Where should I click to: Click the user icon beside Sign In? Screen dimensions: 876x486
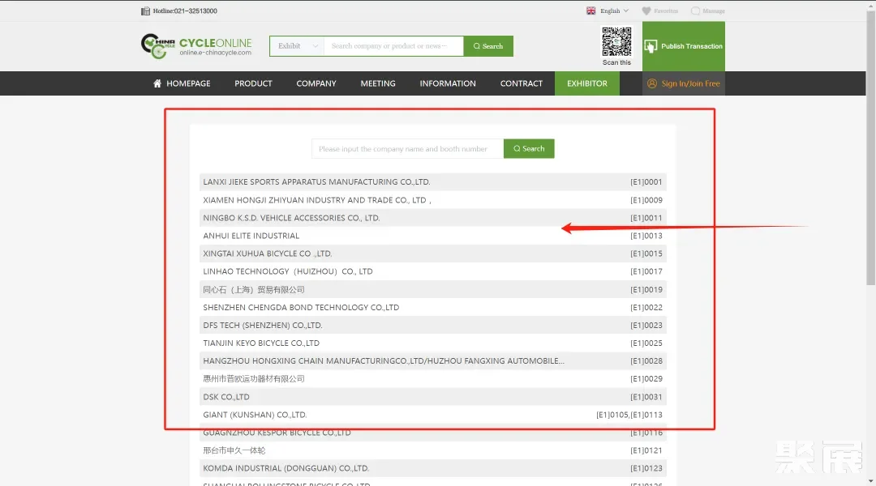coord(652,83)
